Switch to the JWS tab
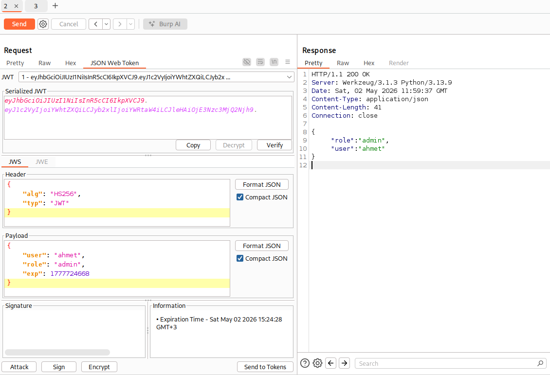The height and width of the screenshot is (375, 550). 15,162
